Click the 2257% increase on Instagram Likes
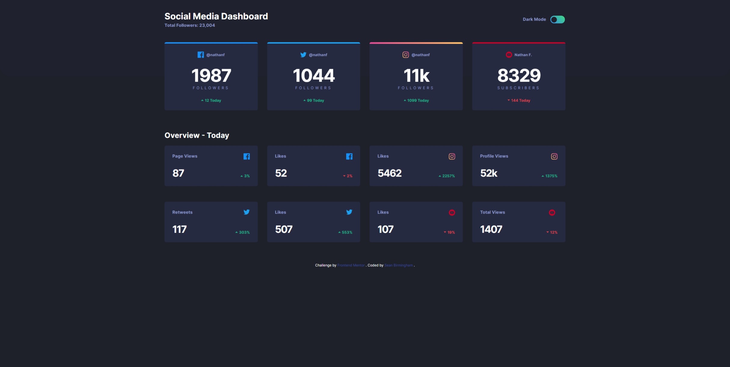This screenshot has height=367, width=730. click(447, 176)
